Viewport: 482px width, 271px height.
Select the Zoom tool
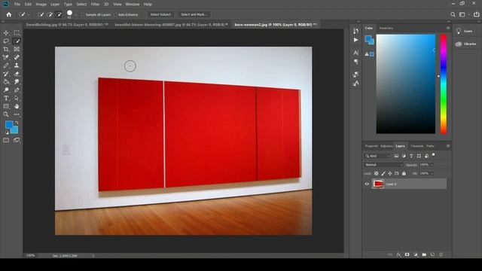(x=6, y=114)
